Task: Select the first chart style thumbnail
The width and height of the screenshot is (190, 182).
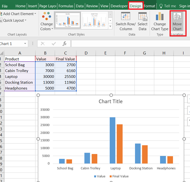Action: click(x=67, y=20)
